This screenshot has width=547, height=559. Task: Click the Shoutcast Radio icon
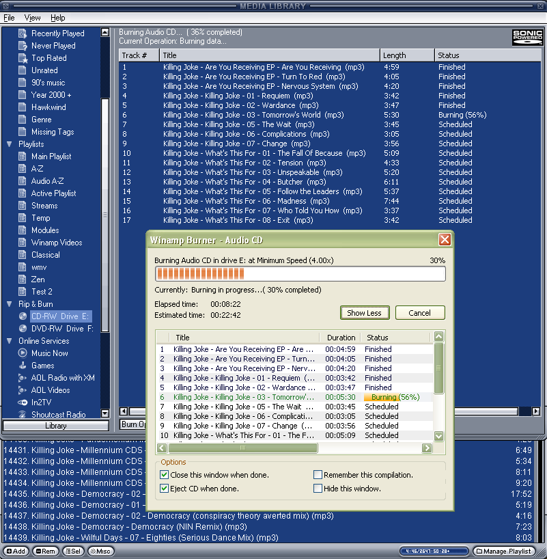[x=23, y=414]
